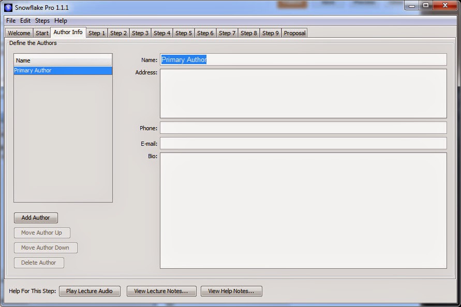Go to the Step 5 tab
The height and width of the screenshot is (307, 461).
184,33
